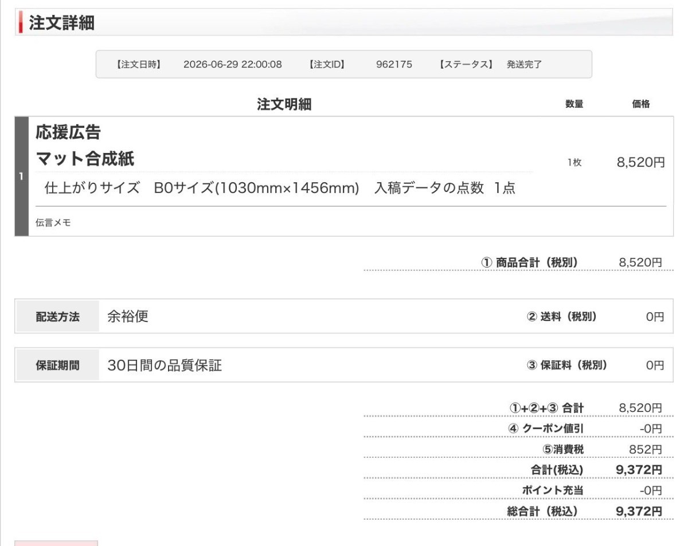This screenshot has height=546, width=688.
Task: Click the 保証期間 label
Action: tap(57, 365)
